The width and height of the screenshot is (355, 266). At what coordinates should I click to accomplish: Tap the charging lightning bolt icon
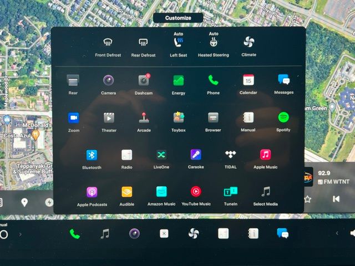[x=49, y=202]
